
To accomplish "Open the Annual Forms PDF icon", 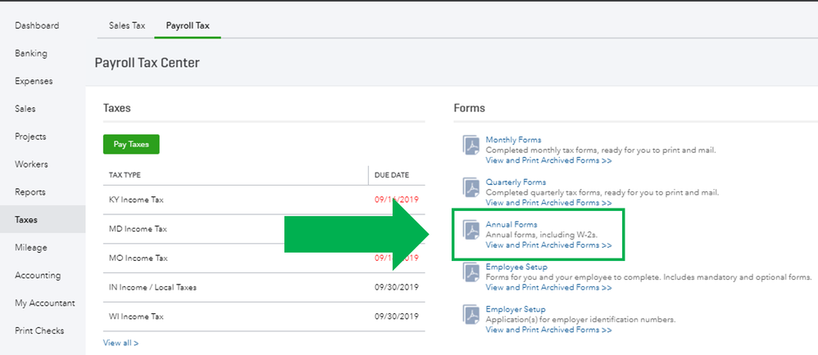I will click(471, 230).
